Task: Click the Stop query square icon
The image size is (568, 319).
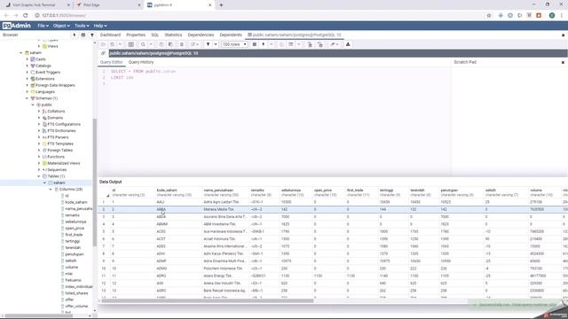Action: pos(255,44)
